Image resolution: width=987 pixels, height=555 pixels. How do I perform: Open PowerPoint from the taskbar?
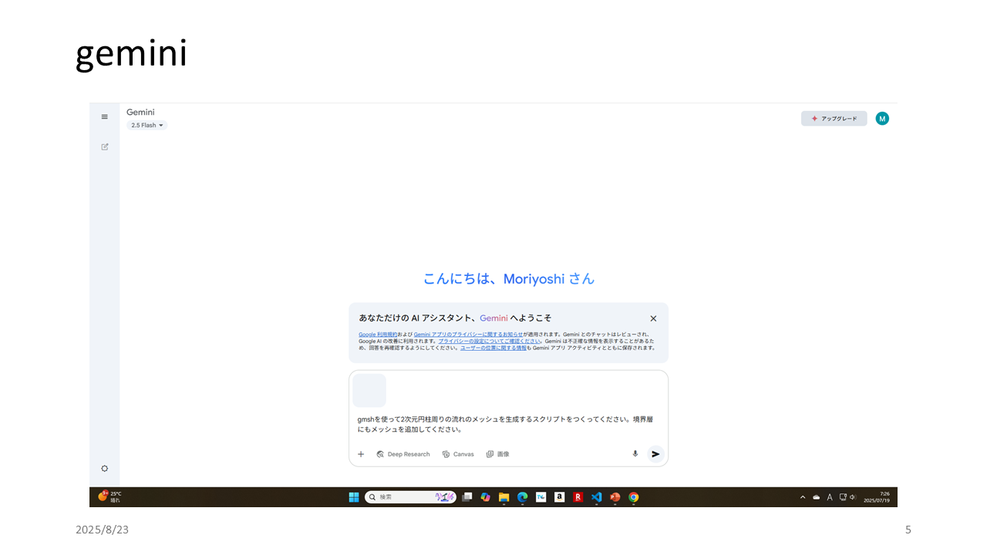(615, 497)
